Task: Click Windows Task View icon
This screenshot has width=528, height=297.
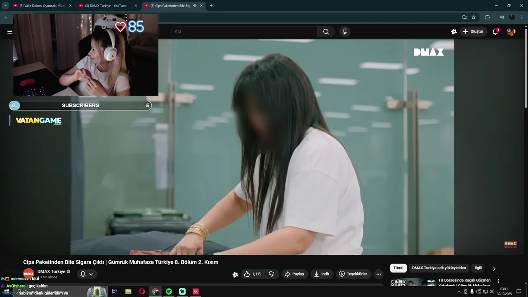Action: [x=114, y=292]
